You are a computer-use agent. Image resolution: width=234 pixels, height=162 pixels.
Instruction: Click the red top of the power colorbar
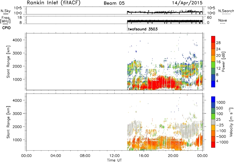point(213,39)
